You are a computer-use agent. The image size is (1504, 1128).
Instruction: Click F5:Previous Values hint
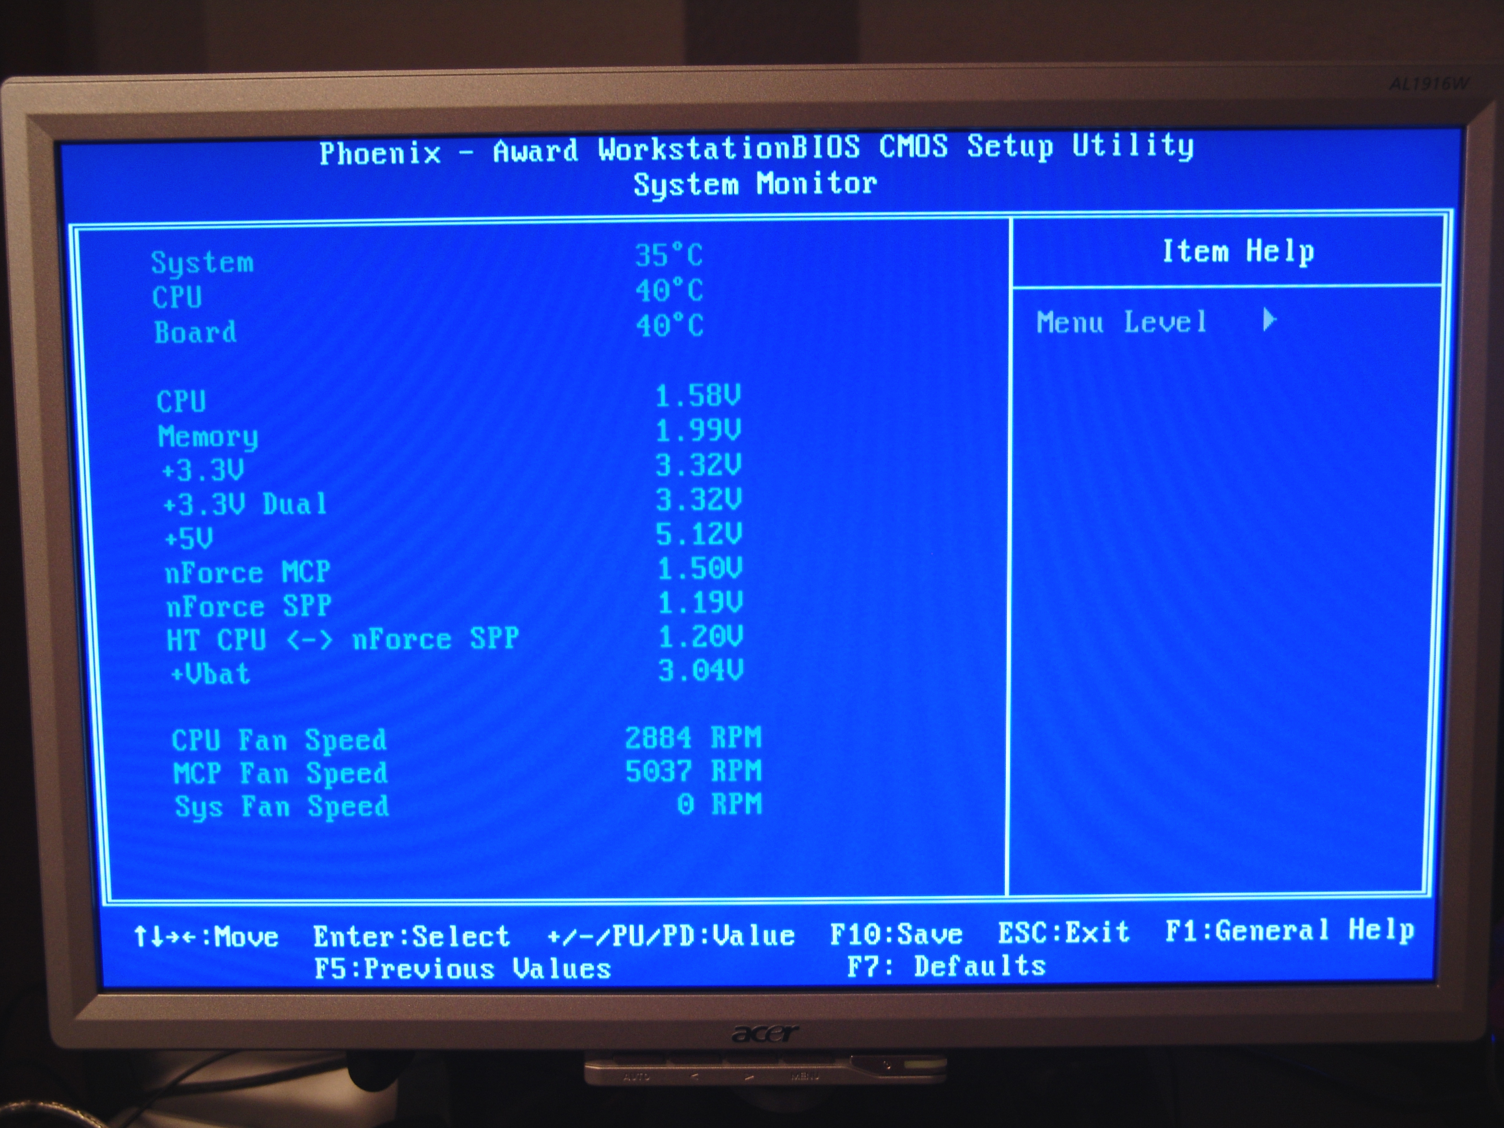click(x=462, y=969)
